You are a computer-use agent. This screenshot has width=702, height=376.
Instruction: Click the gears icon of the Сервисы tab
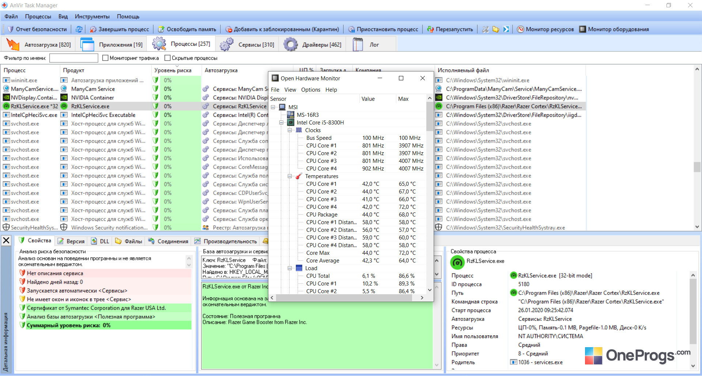coord(227,44)
